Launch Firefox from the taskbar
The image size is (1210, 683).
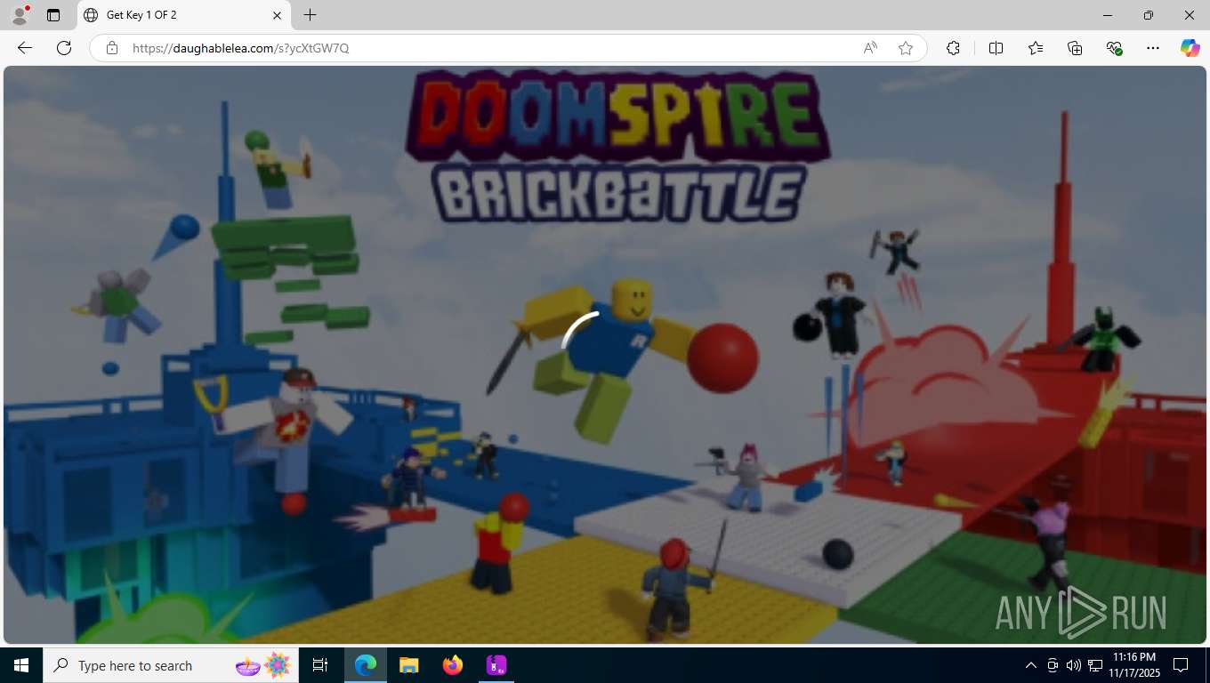453,665
